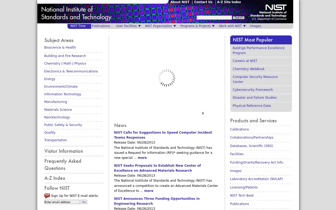This screenshot has height=210, width=336.
Task: Open NIST Tech Beat link
Action: pos(242,196)
